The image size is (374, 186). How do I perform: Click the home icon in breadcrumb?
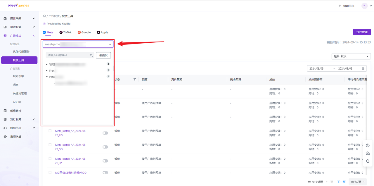tap(44, 16)
